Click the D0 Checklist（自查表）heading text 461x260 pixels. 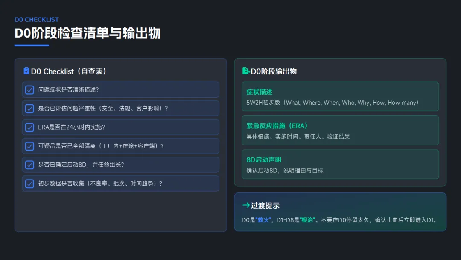point(69,71)
